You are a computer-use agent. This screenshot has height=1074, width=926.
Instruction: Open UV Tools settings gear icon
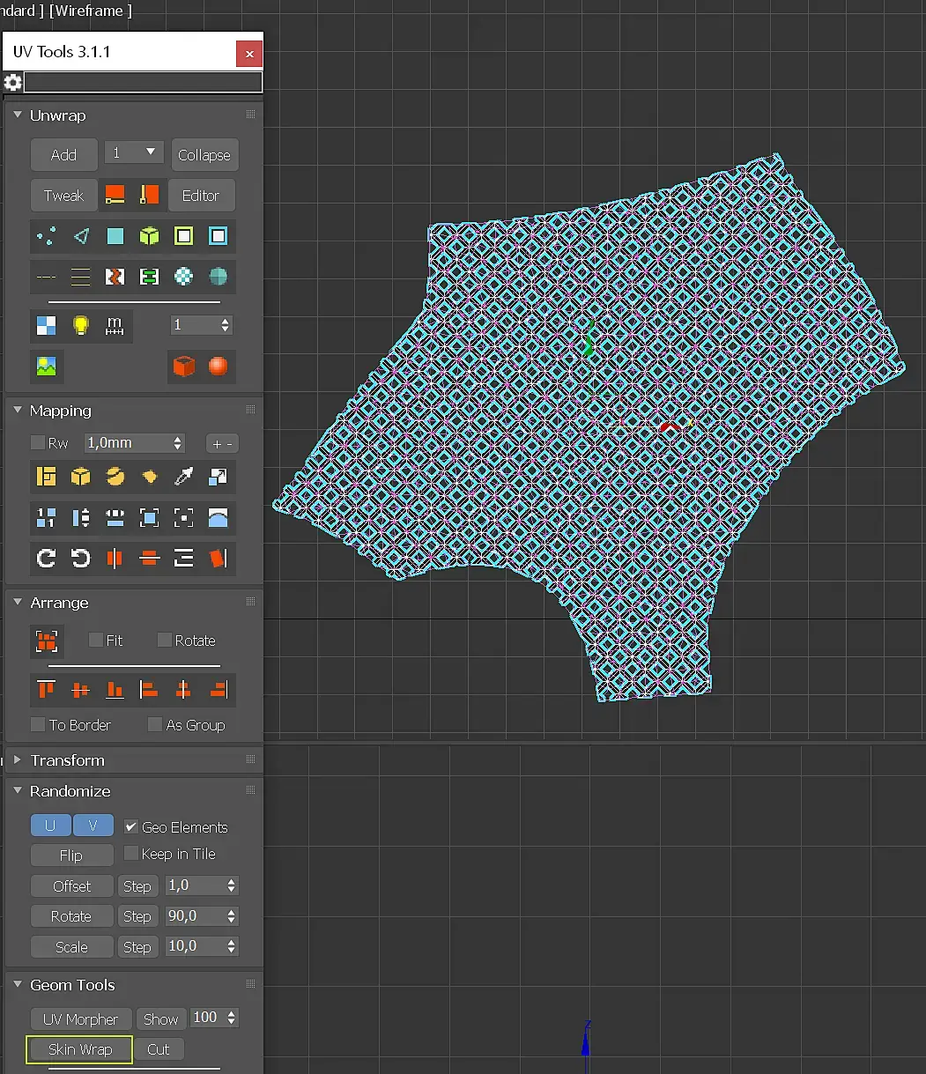[x=12, y=83]
